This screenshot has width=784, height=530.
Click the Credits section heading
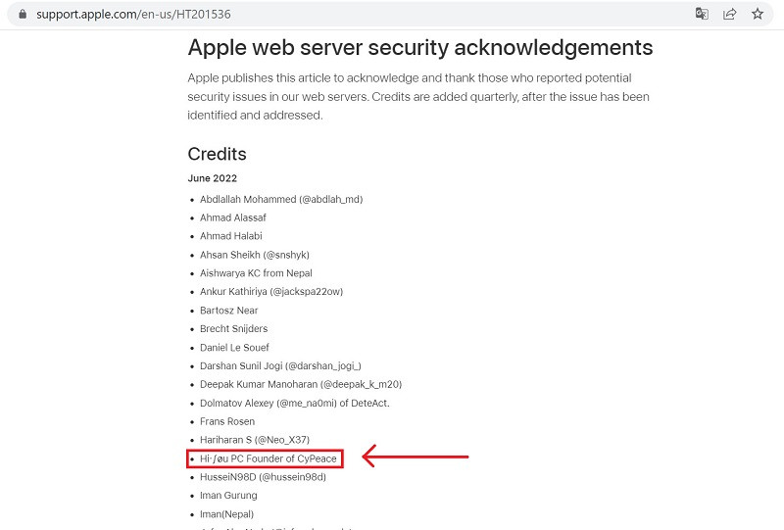[217, 154]
